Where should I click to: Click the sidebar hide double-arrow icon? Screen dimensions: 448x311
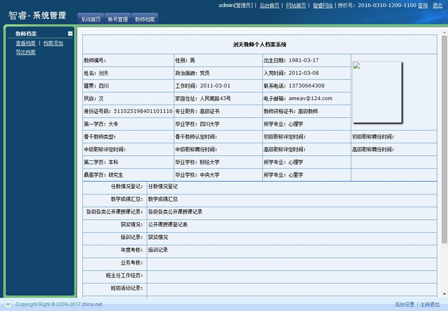click(7, 304)
